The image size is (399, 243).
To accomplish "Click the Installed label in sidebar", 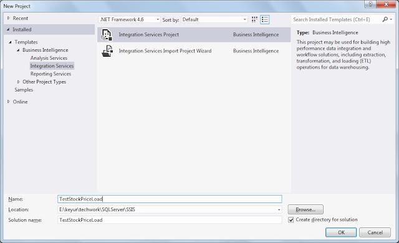I will coord(22,29).
